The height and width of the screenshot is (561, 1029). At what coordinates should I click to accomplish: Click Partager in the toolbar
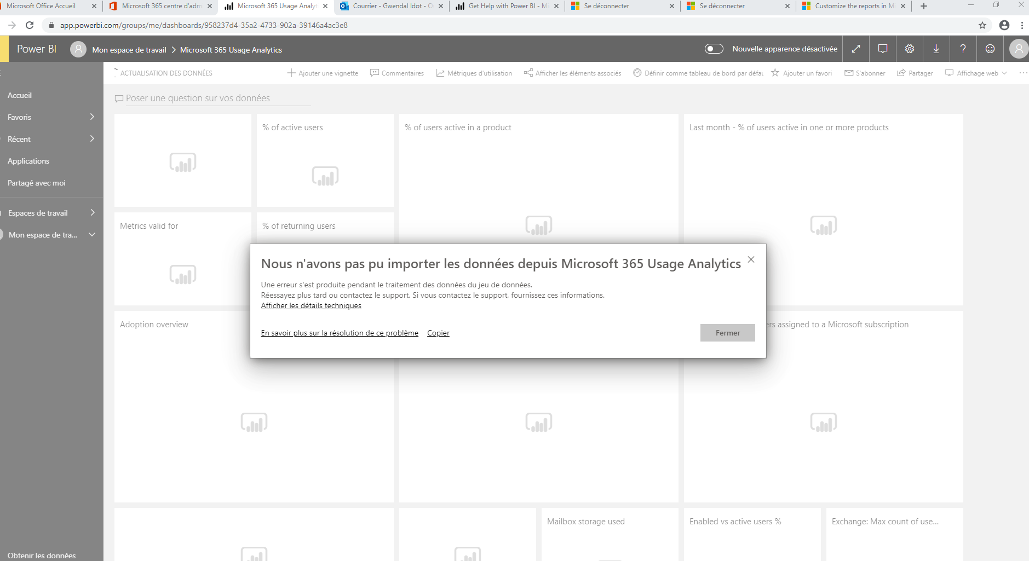[915, 73]
